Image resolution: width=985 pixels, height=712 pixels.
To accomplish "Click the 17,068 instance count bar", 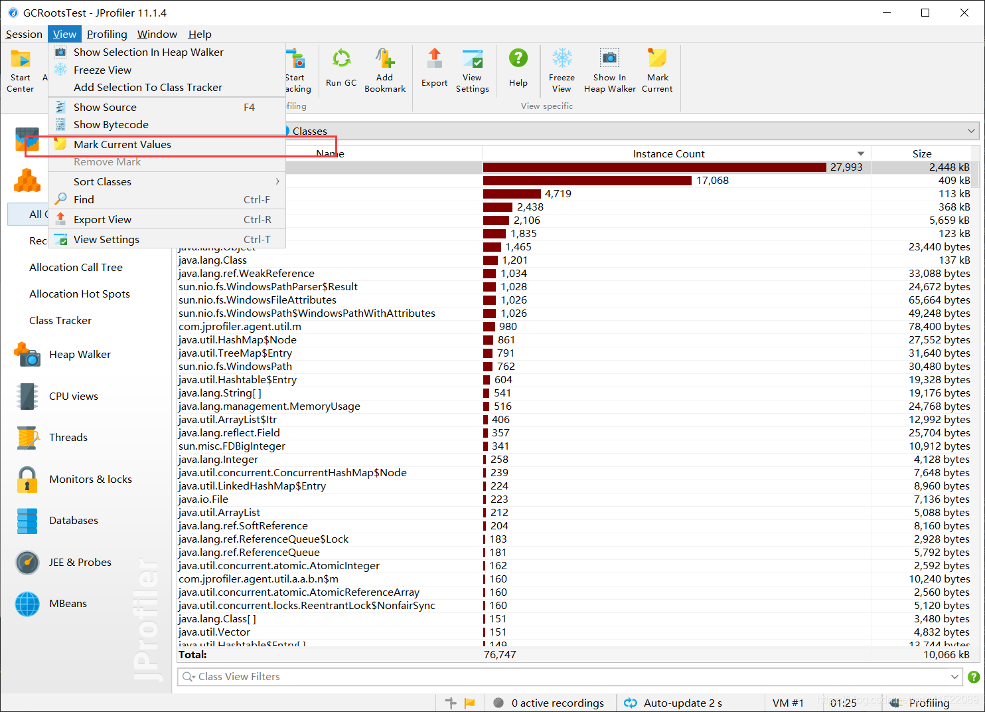I will pos(587,181).
